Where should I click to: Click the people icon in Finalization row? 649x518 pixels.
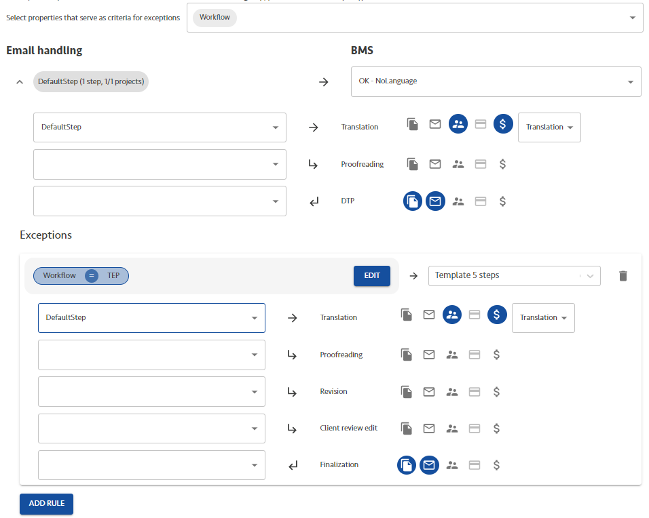pyautogui.click(x=452, y=465)
